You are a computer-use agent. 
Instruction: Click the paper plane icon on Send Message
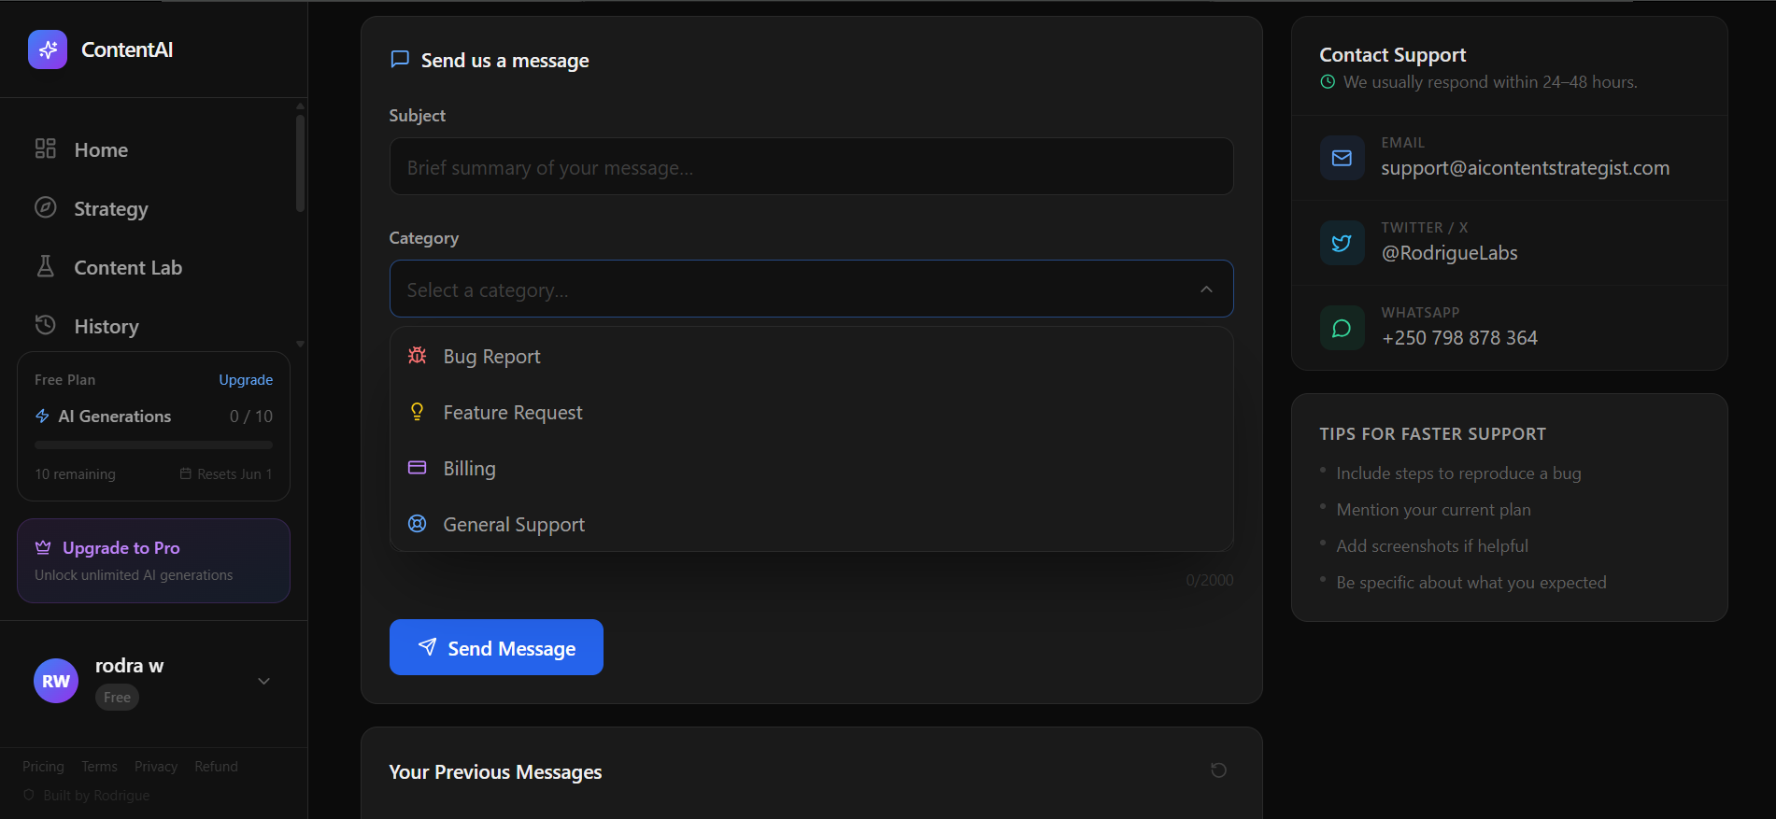(x=427, y=647)
